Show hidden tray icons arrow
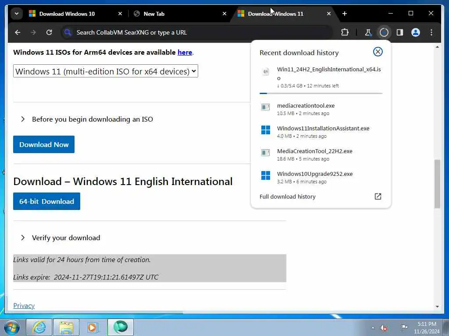The height and width of the screenshot is (336, 449). (x=373, y=328)
